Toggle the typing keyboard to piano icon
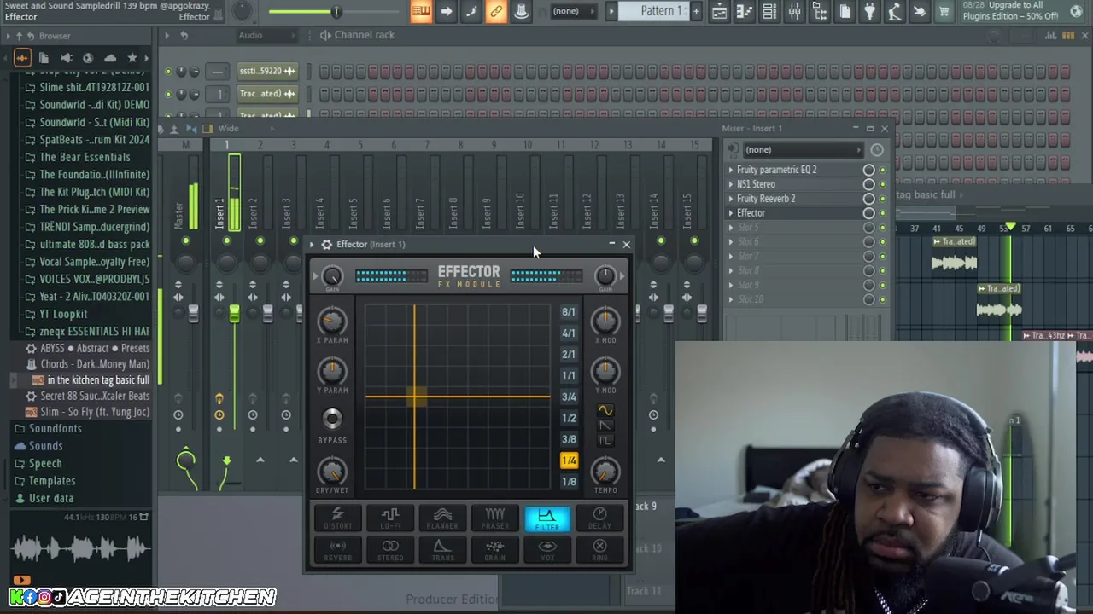Image resolution: width=1093 pixels, height=614 pixels. [421, 11]
